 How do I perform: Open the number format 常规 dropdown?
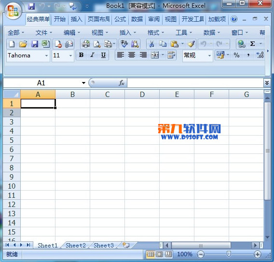[x=209, y=55]
